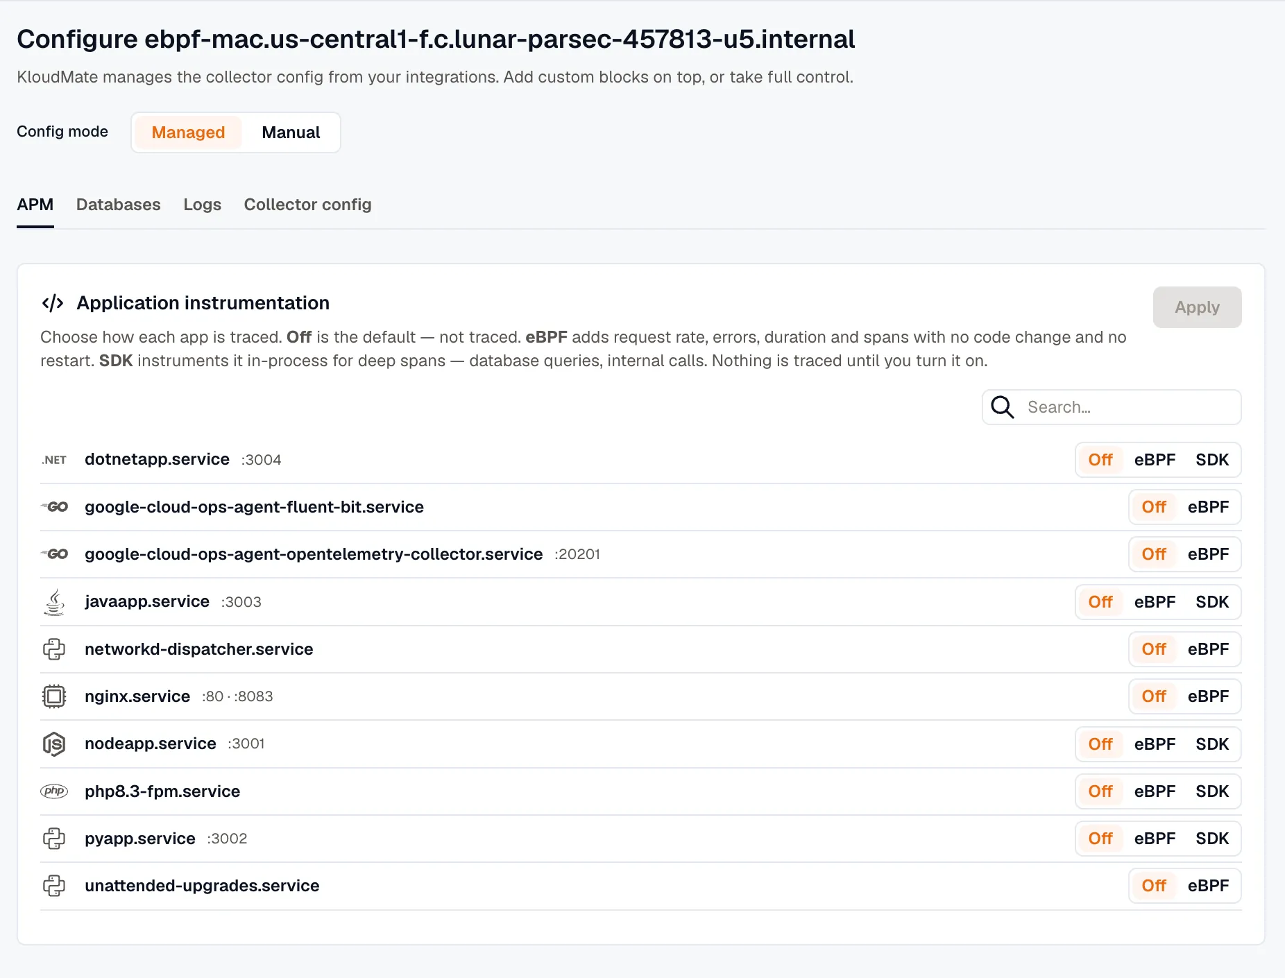1285x978 pixels.
Task: Enable eBPF for nginx.service
Action: (x=1208, y=696)
